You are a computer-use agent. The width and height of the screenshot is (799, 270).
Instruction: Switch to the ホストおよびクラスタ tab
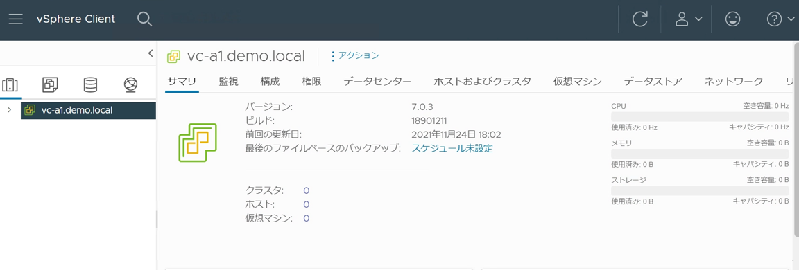pos(482,81)
